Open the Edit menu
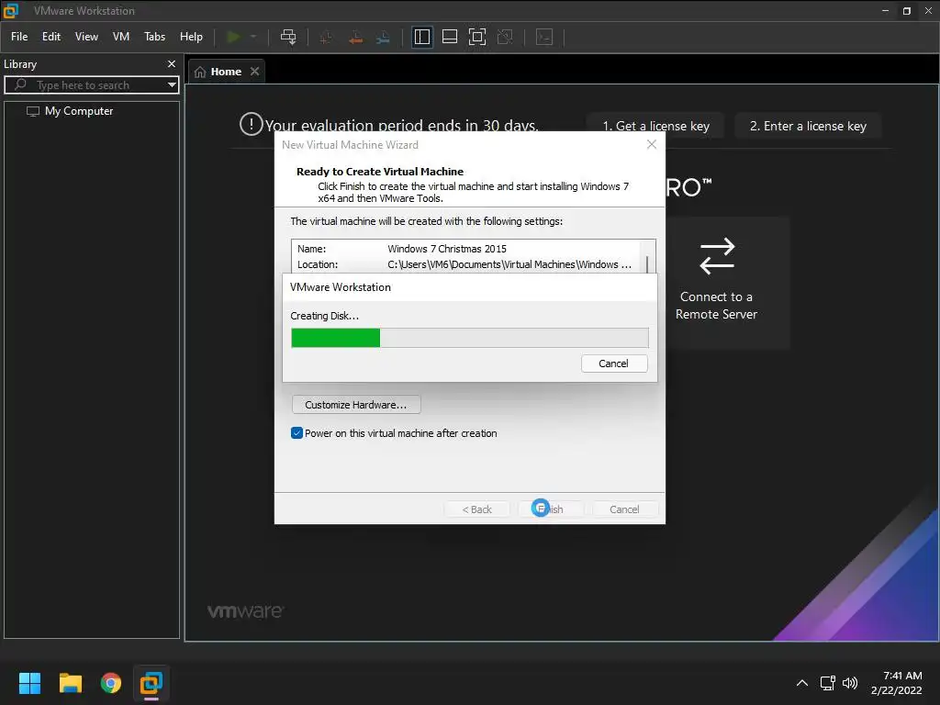 tap(51, 37)
